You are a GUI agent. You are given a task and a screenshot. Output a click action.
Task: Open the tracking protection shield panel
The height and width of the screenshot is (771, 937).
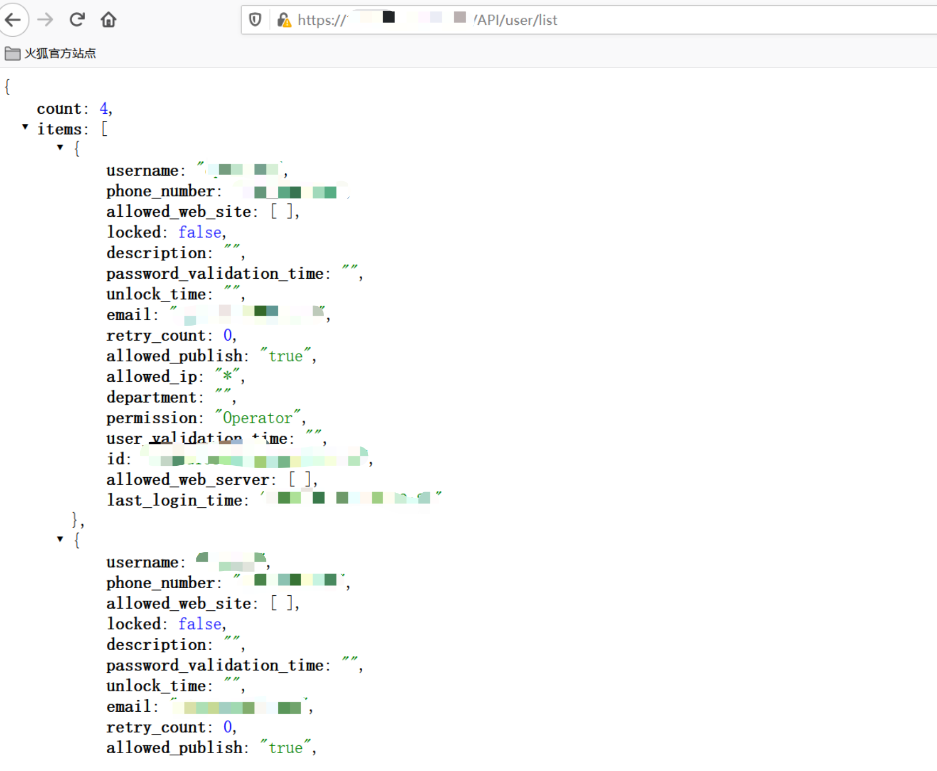click(x=255, y=20)
